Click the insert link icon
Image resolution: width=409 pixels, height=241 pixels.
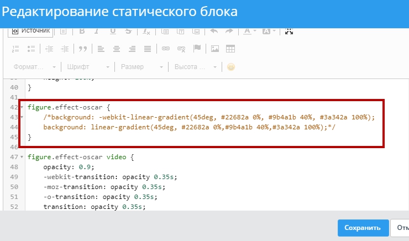tap(166, 49)
